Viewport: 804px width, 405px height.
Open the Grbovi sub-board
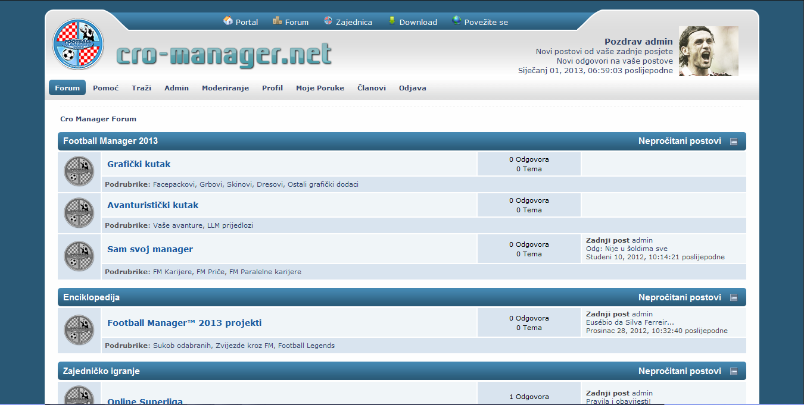pos(211,184)
